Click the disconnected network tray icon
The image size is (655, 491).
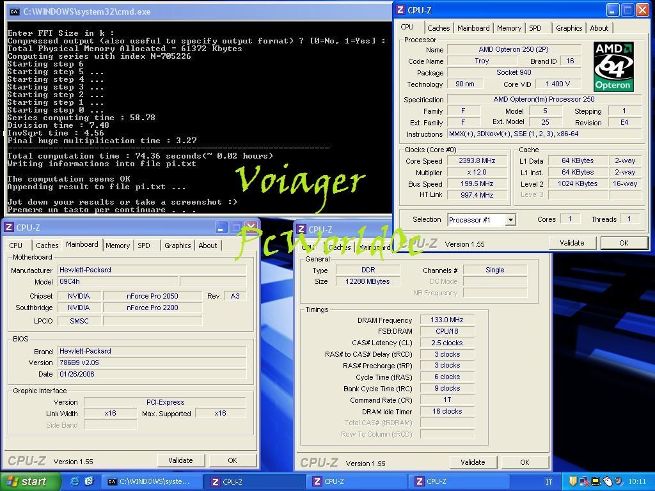(583, 481)
